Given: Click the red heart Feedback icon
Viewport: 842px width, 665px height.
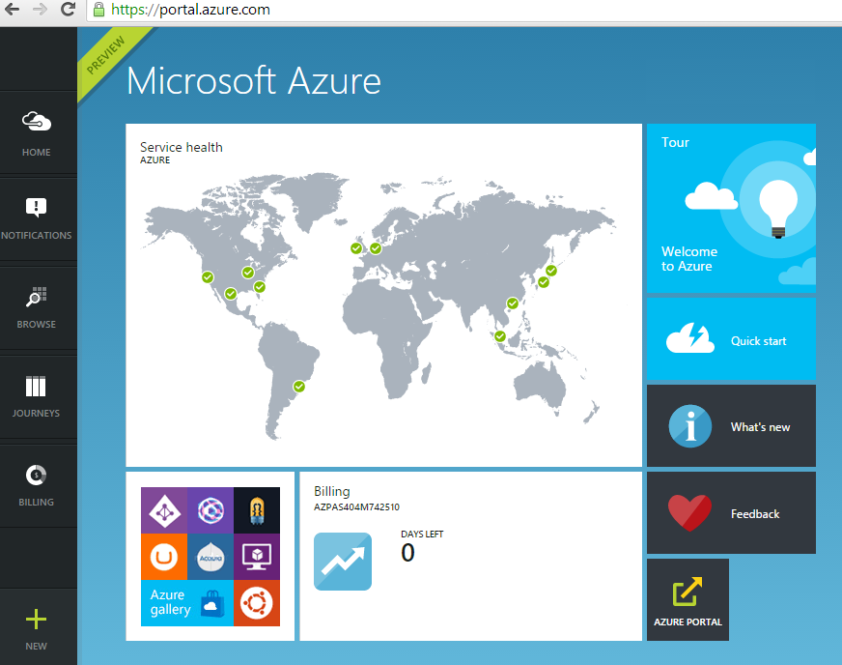Looking at the screenshot, I should click(x=690, y=513).
